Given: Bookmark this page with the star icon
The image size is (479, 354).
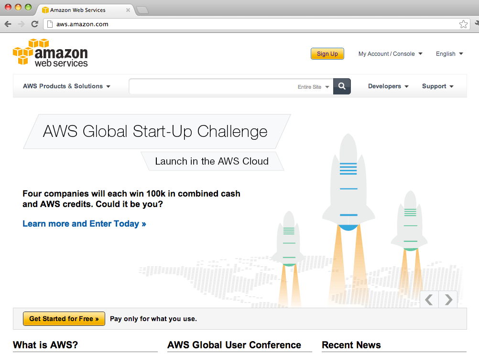Looking at the screenshot, I should click(x=463, y=24).
